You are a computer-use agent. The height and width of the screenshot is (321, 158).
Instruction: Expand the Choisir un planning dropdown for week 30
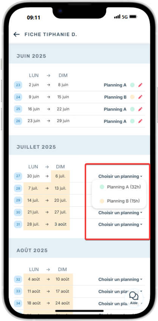pyautogui.click(x=120, y=213)
